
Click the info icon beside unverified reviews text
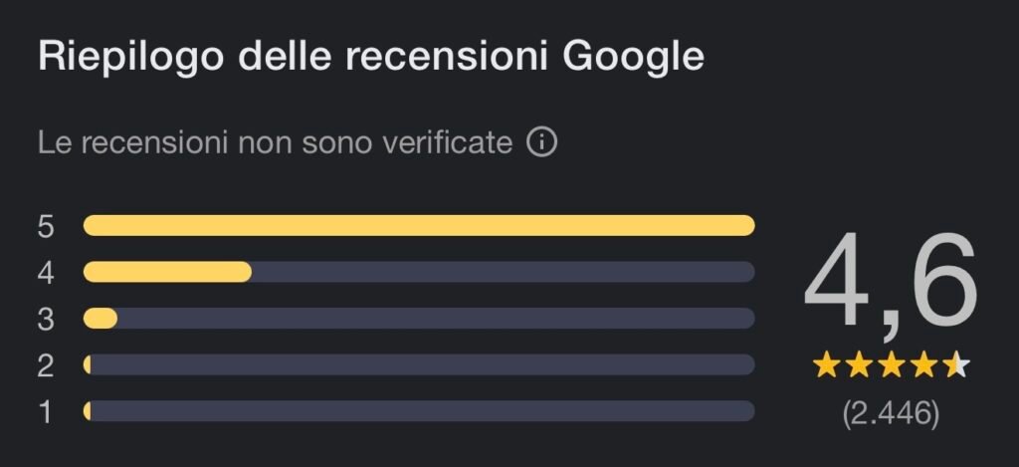pyautogui.click(x=541, y=142)
